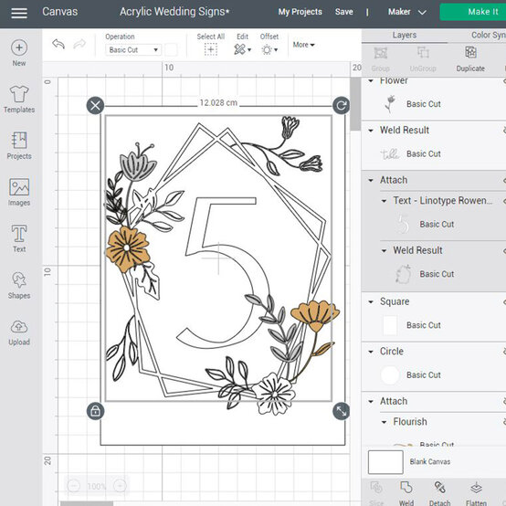Collapse the Circle layer
Screen dimensions: 506x506
click(x=371, y=352)
